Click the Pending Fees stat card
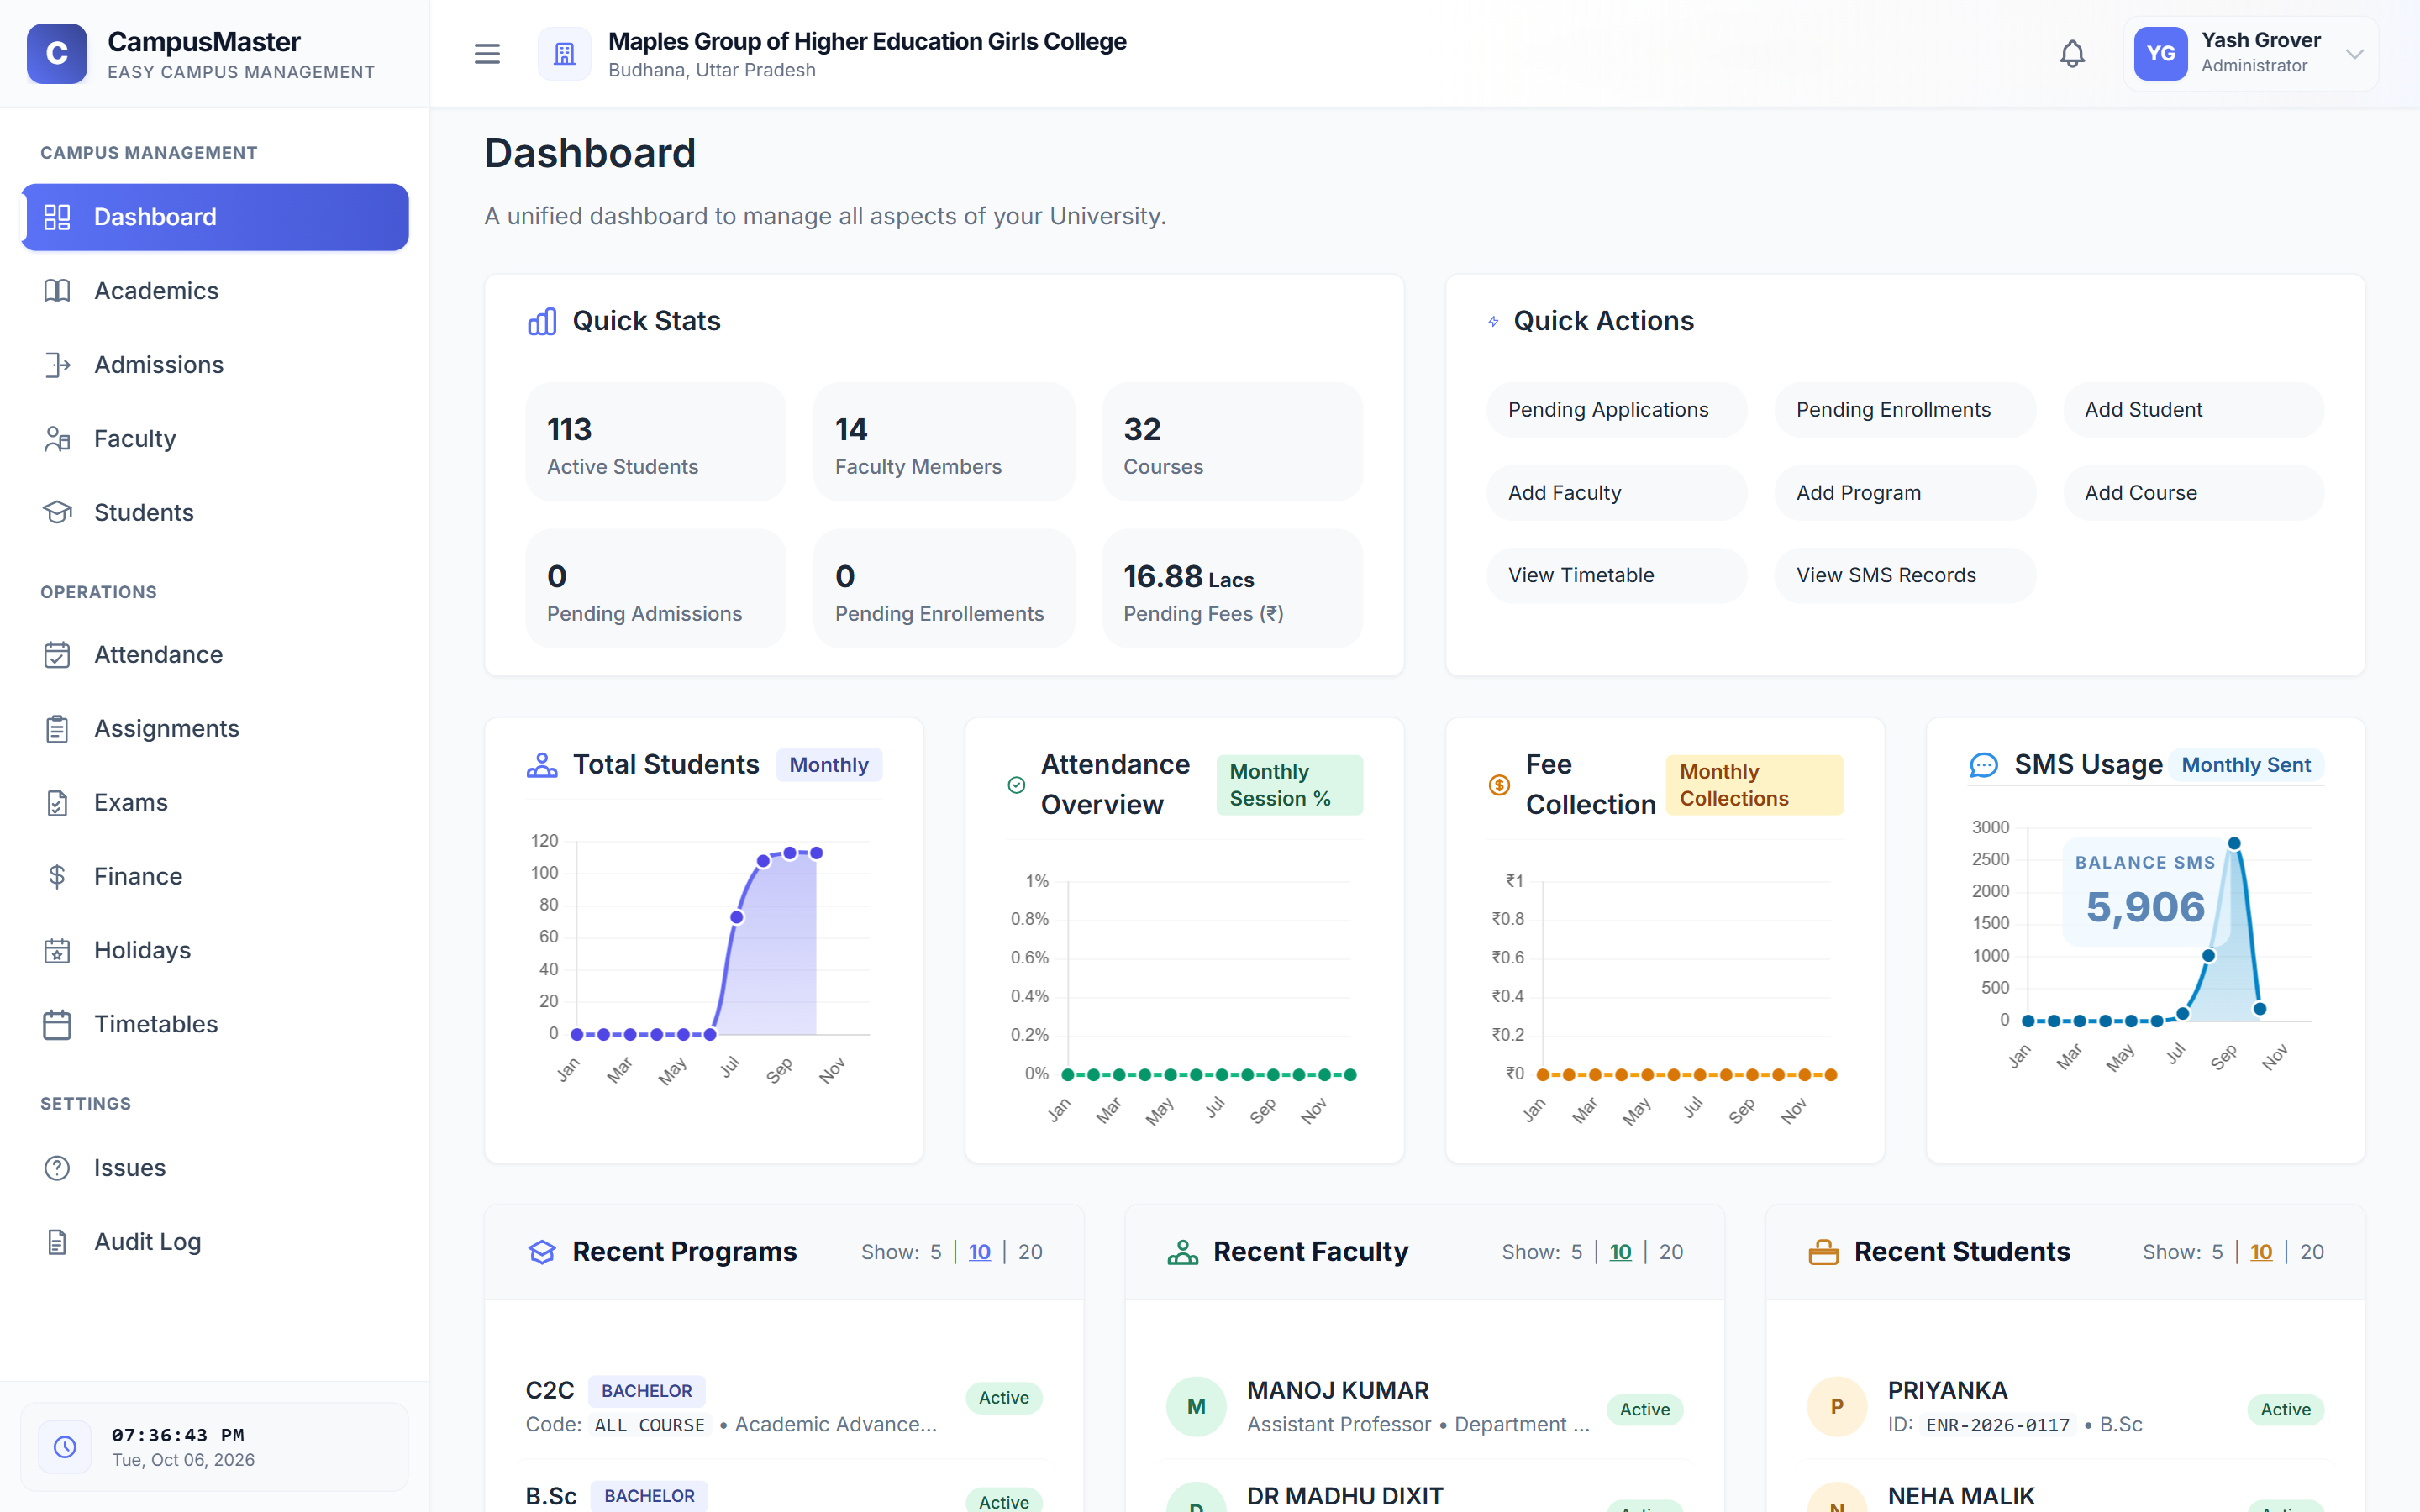The width and height of the screenshot is (2420, 1512). tap(1232, 589)
